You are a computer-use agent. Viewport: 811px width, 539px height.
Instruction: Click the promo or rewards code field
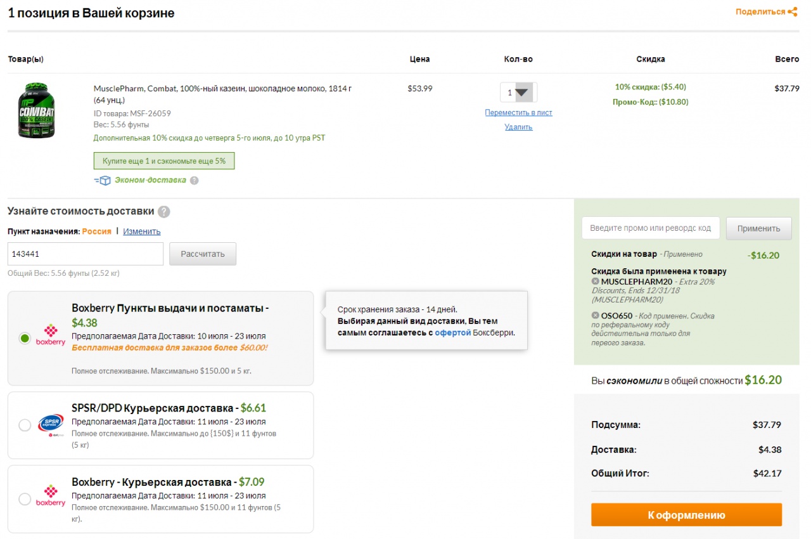click(x=650, y=228)
